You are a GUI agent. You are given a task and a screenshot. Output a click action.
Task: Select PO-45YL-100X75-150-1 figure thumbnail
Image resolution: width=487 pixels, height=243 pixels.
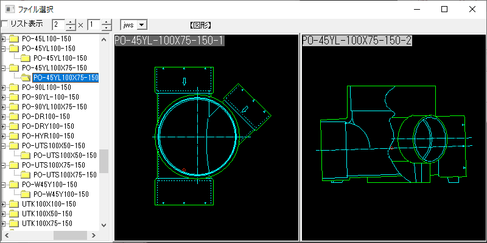coord(206,137)
